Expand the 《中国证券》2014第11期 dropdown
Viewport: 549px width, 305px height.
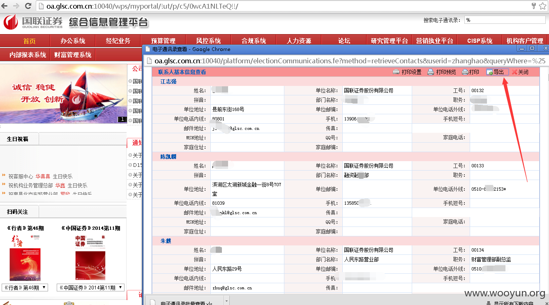point(90,287)
